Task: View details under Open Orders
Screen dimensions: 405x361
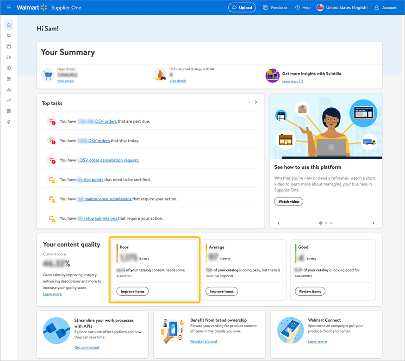Action: [x=65, y=81]
